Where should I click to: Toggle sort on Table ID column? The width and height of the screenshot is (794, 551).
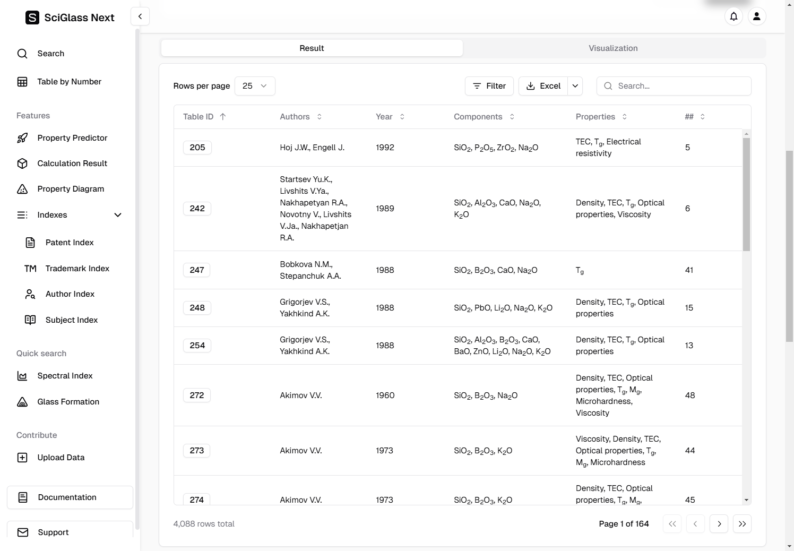(x=204, y=117)
